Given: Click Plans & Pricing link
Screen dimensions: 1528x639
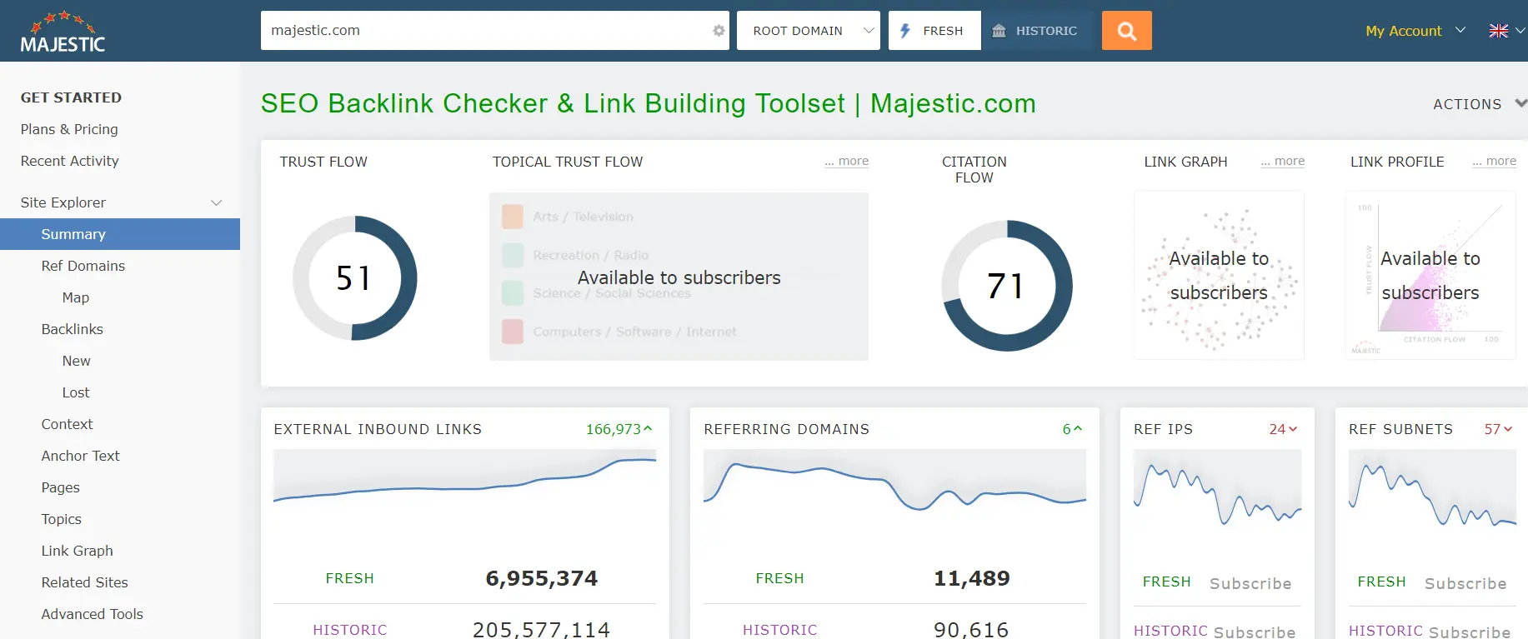Looking at the screenshot, I should (x=69, y=129).
